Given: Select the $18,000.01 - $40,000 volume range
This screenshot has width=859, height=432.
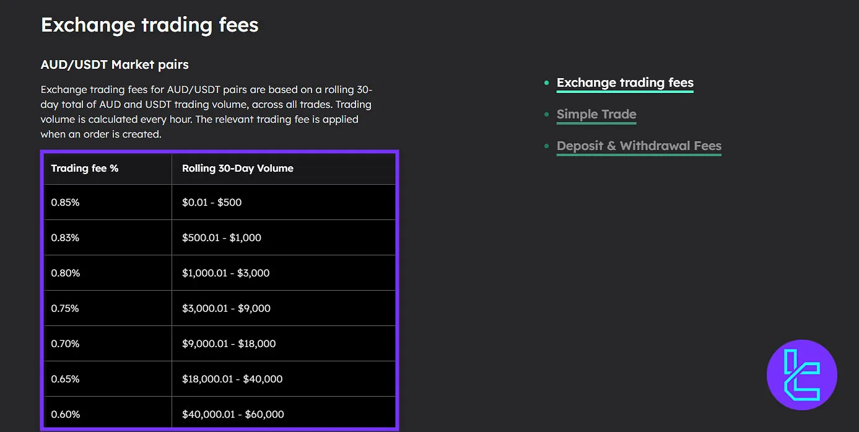Looking at the screenshot, I should coord(232,379).
